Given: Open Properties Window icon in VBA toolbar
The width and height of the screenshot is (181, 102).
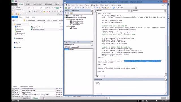Looking at the screenshot, I should coord(105,8).
